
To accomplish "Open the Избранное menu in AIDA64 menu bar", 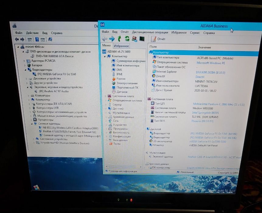I will point(179,33).
